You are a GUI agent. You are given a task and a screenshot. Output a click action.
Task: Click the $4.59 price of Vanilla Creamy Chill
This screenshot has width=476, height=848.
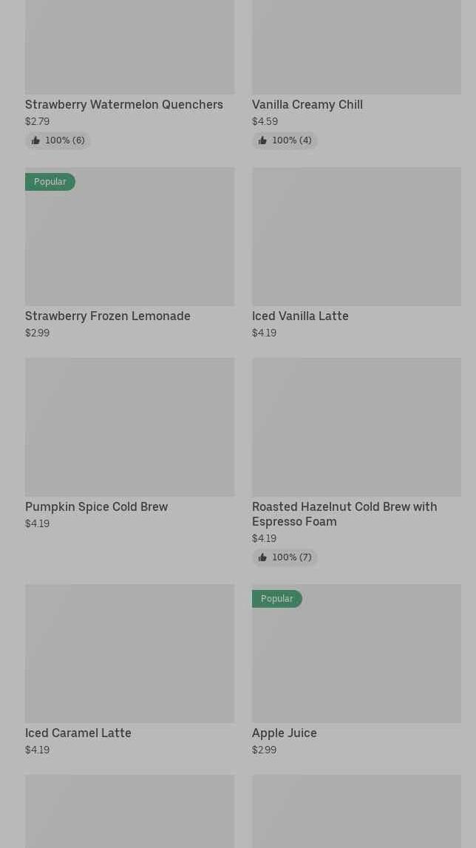click(x=265, y=121)
